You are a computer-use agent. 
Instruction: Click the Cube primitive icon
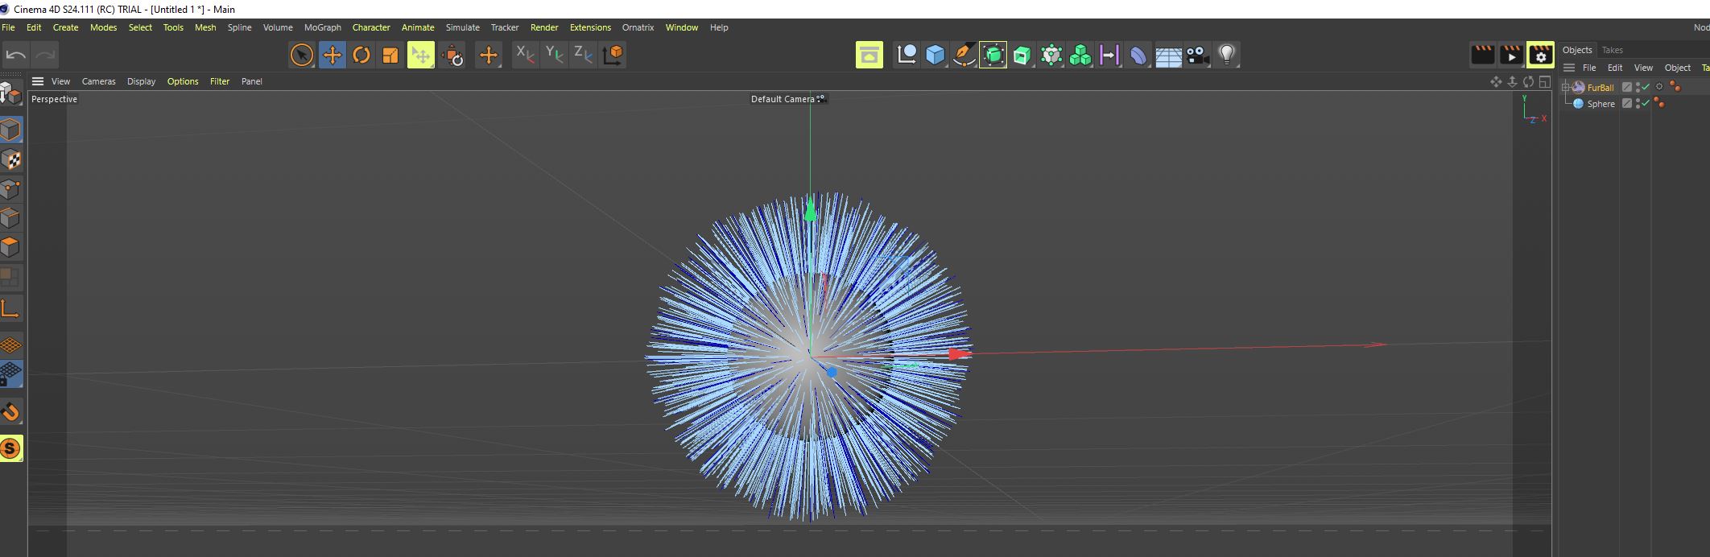935,55
